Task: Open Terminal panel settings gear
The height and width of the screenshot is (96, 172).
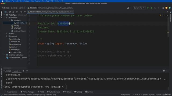Action: [x=164, y=71]
